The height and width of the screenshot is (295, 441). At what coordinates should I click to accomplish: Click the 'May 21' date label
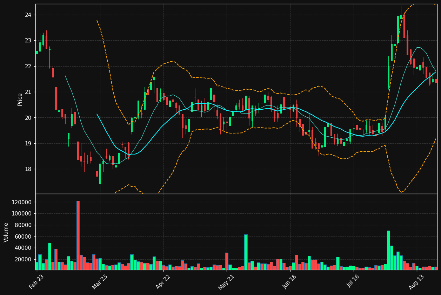tap(227, 282)
